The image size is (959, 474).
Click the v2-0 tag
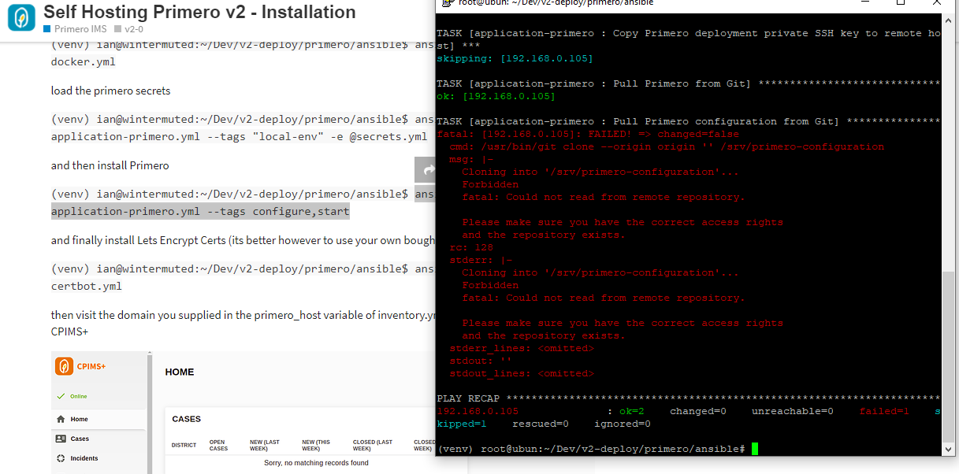tap(128, 29)
